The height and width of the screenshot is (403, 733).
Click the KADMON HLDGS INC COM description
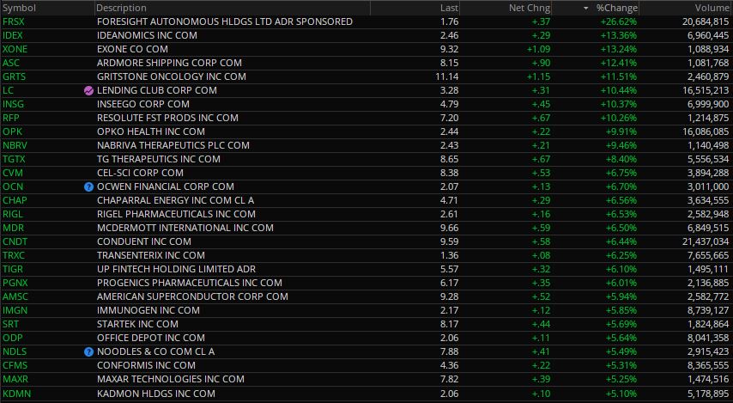(x=156, y=394)
